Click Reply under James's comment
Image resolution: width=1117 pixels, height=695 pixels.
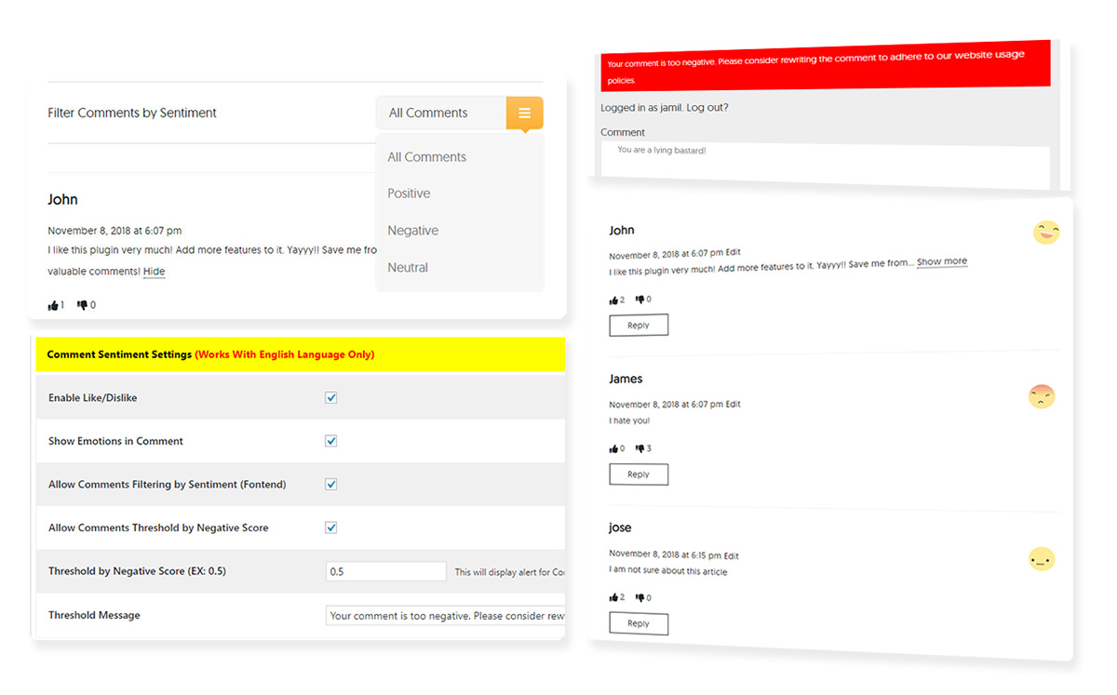(639, 474)
